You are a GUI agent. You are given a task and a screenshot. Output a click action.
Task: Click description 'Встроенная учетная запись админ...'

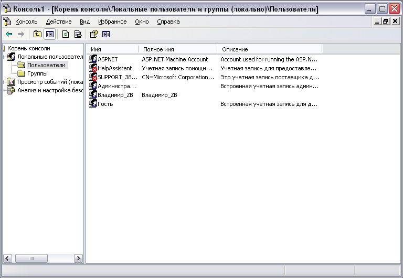tap(269, 86)
